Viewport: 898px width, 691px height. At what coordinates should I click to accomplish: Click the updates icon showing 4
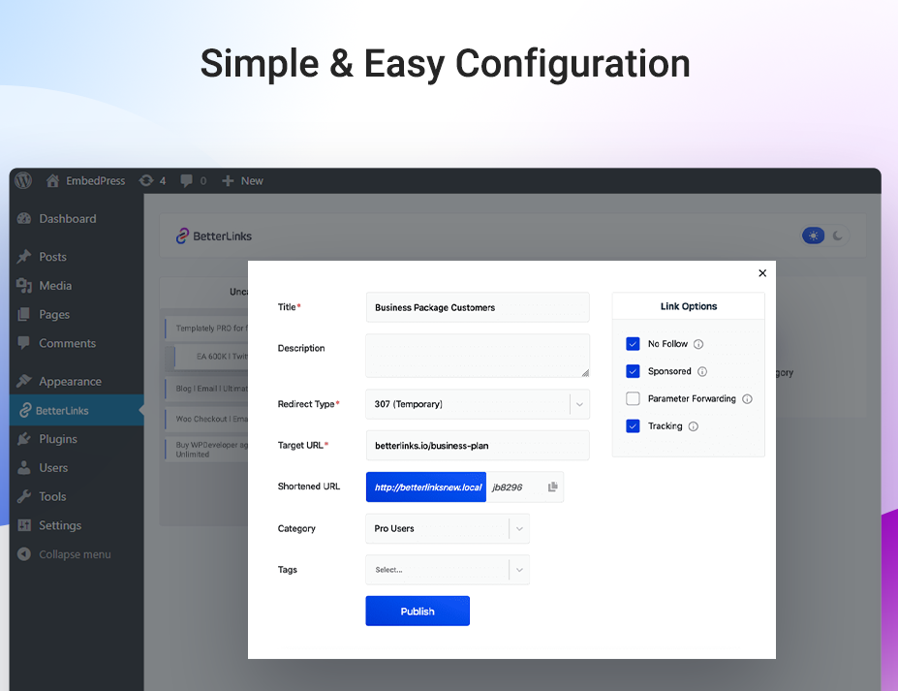pyautogui.click(x=146, y=181)
